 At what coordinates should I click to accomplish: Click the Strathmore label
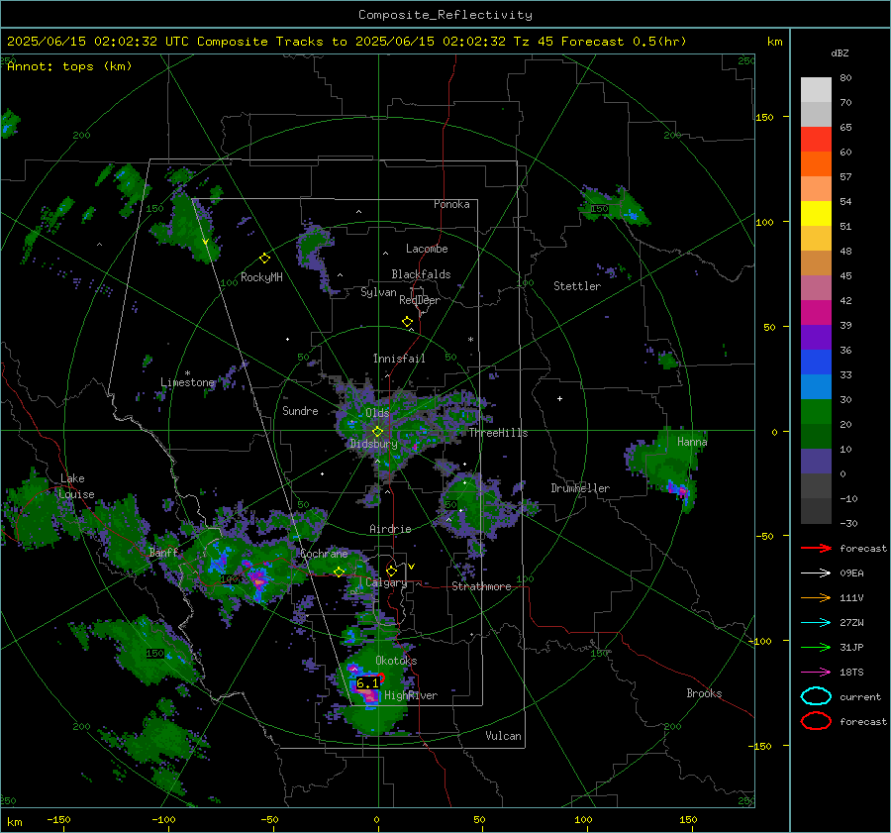[x=481, y=586]
